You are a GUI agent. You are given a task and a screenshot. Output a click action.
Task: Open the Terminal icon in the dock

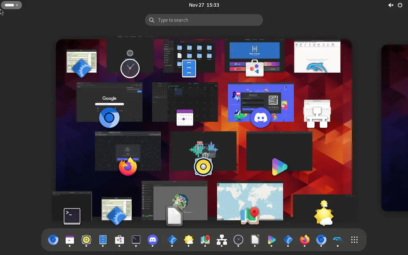136,240
